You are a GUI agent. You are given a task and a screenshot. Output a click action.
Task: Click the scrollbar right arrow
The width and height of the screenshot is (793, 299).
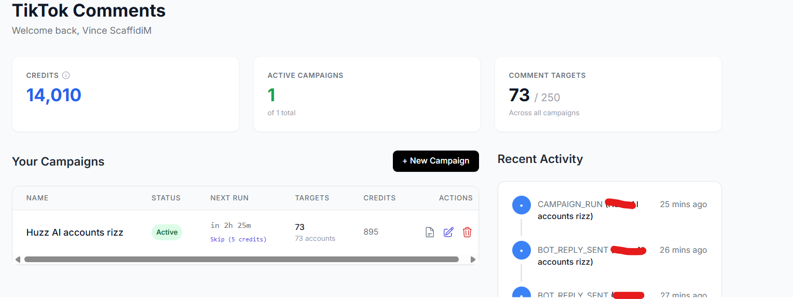pos(473,259)
